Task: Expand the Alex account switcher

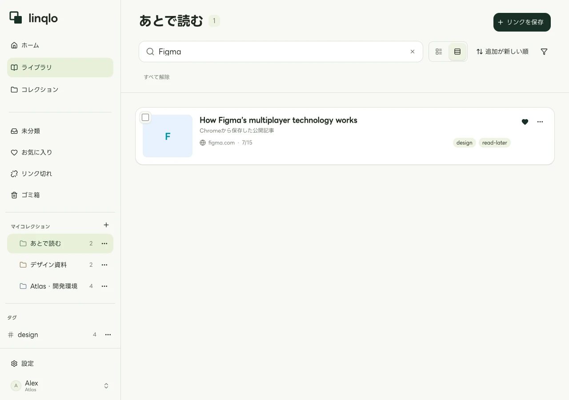Action: [x=106, y=386]
